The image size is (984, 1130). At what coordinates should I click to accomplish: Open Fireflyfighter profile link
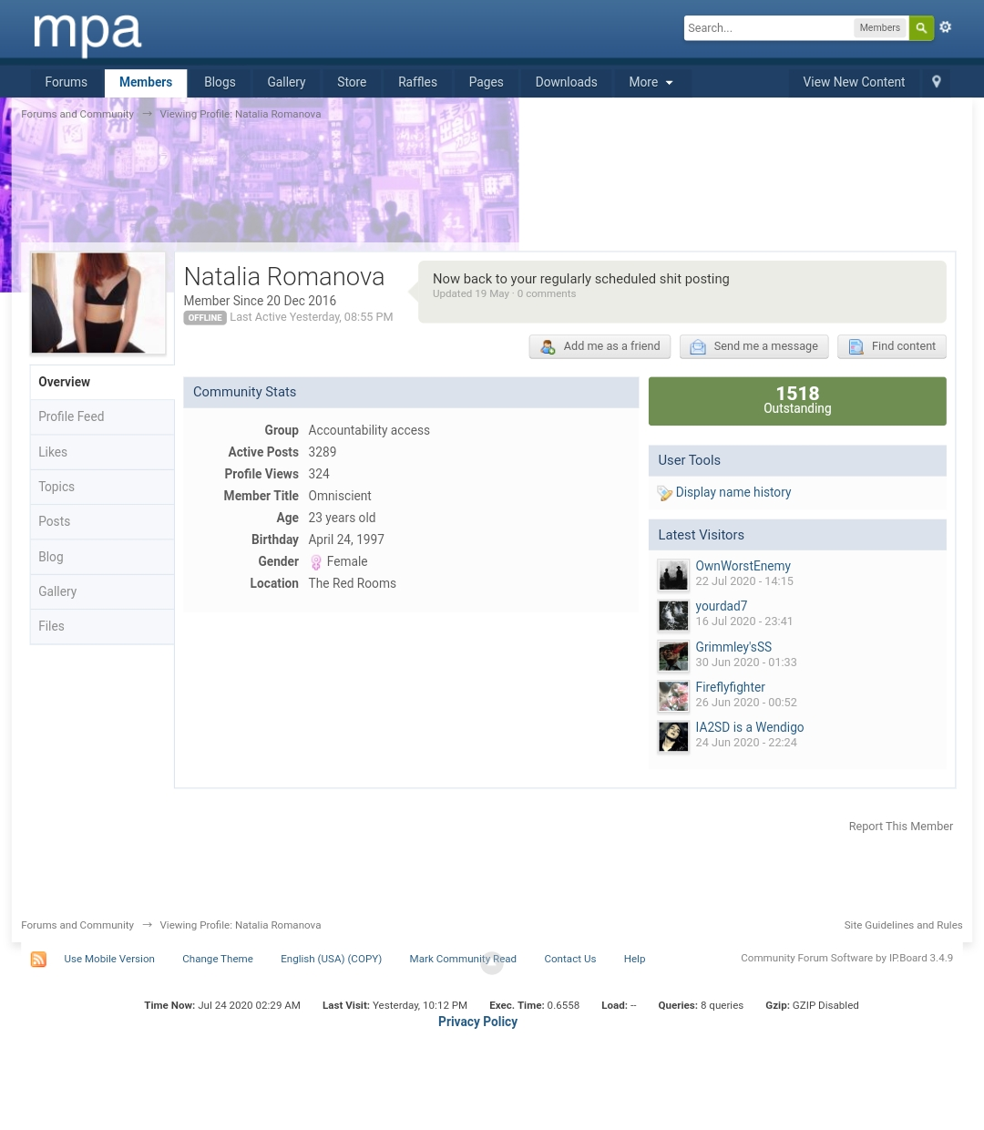point(730,687)
